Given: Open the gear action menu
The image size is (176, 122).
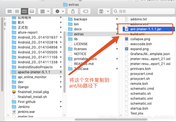Looking at the screenshot, I should pyautogui.click(x=59, y=11).
